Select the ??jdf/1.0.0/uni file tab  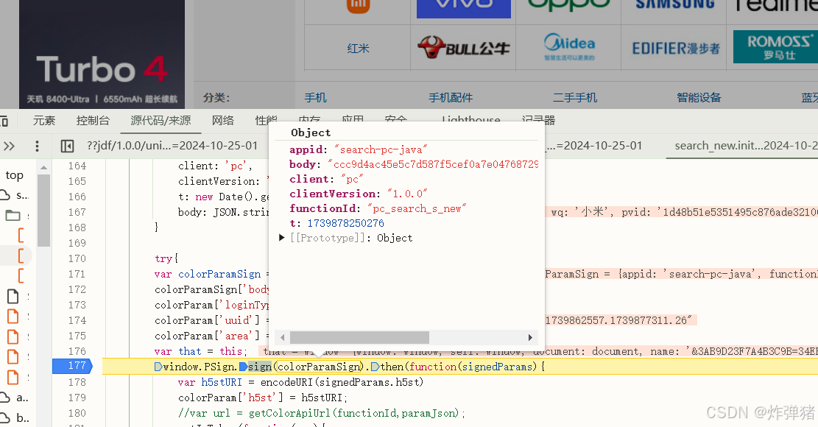tap(172, 146)
